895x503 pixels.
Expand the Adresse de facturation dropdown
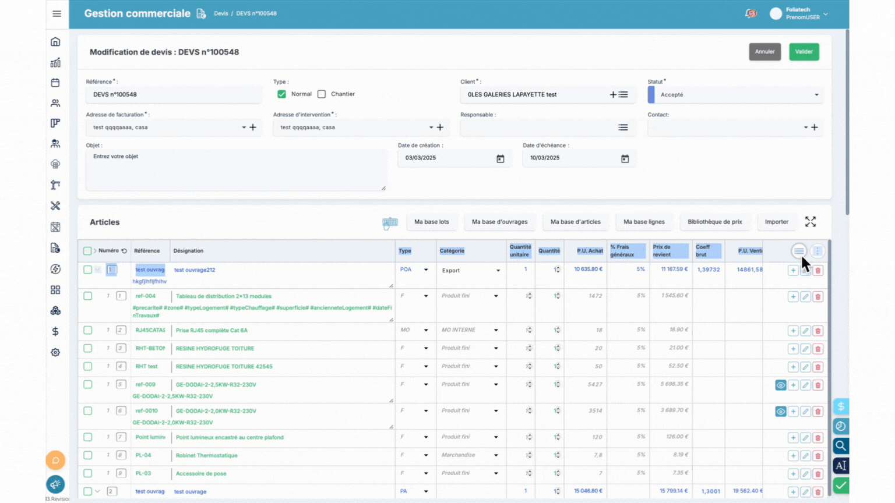[244, 127]
